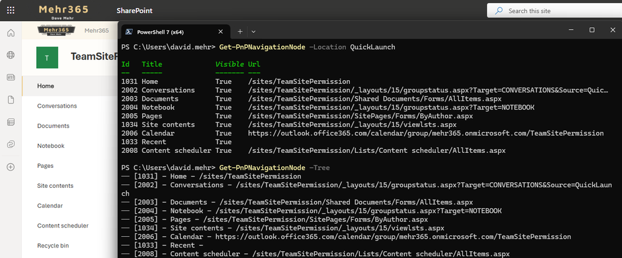Click the 'Title' column header in output
The width and height of the screenshot is (622, 258).
point(152,64)
